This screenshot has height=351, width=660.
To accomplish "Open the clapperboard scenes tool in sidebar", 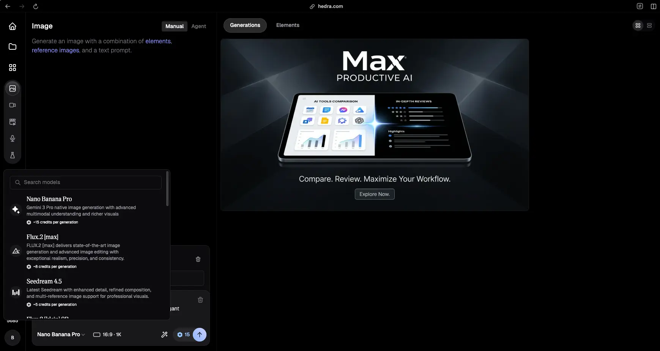I will [x=13, y=122].
